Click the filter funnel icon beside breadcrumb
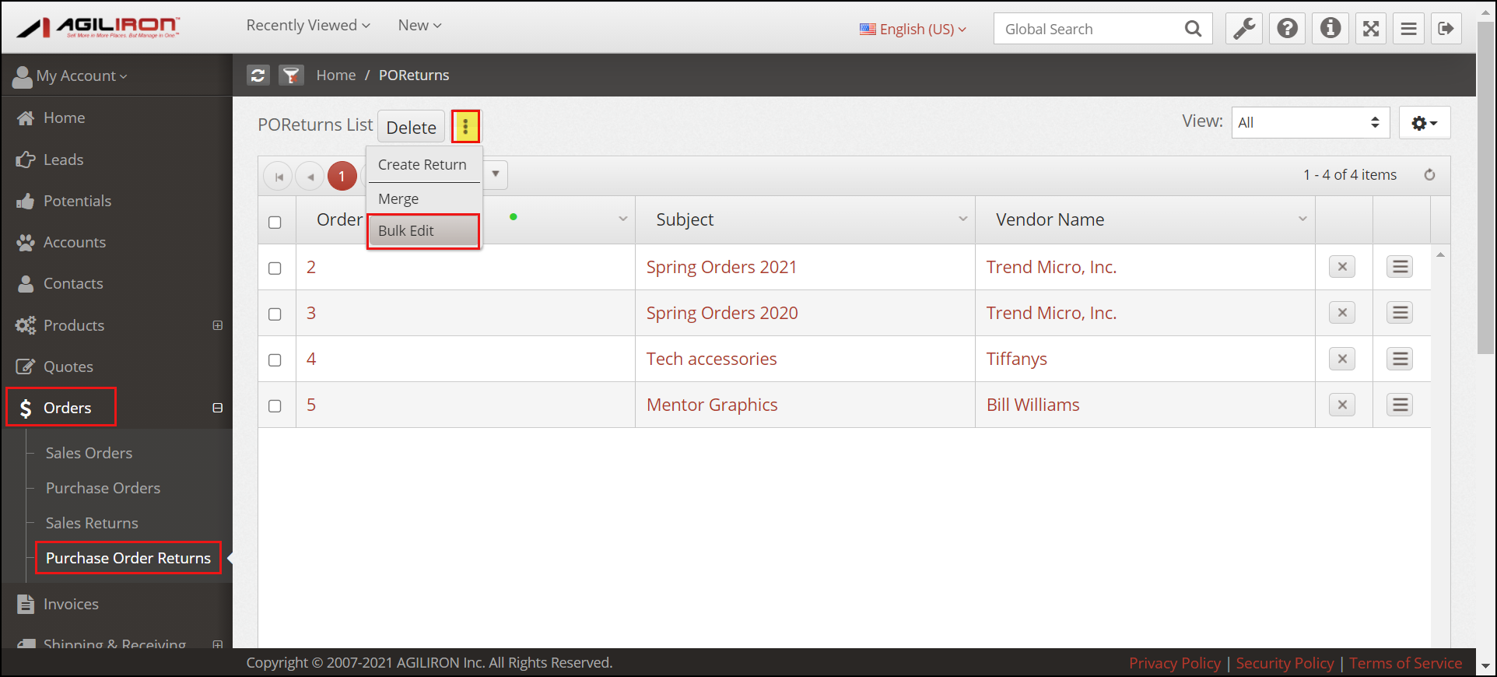The image size is (1497, 677). [291, 75]
